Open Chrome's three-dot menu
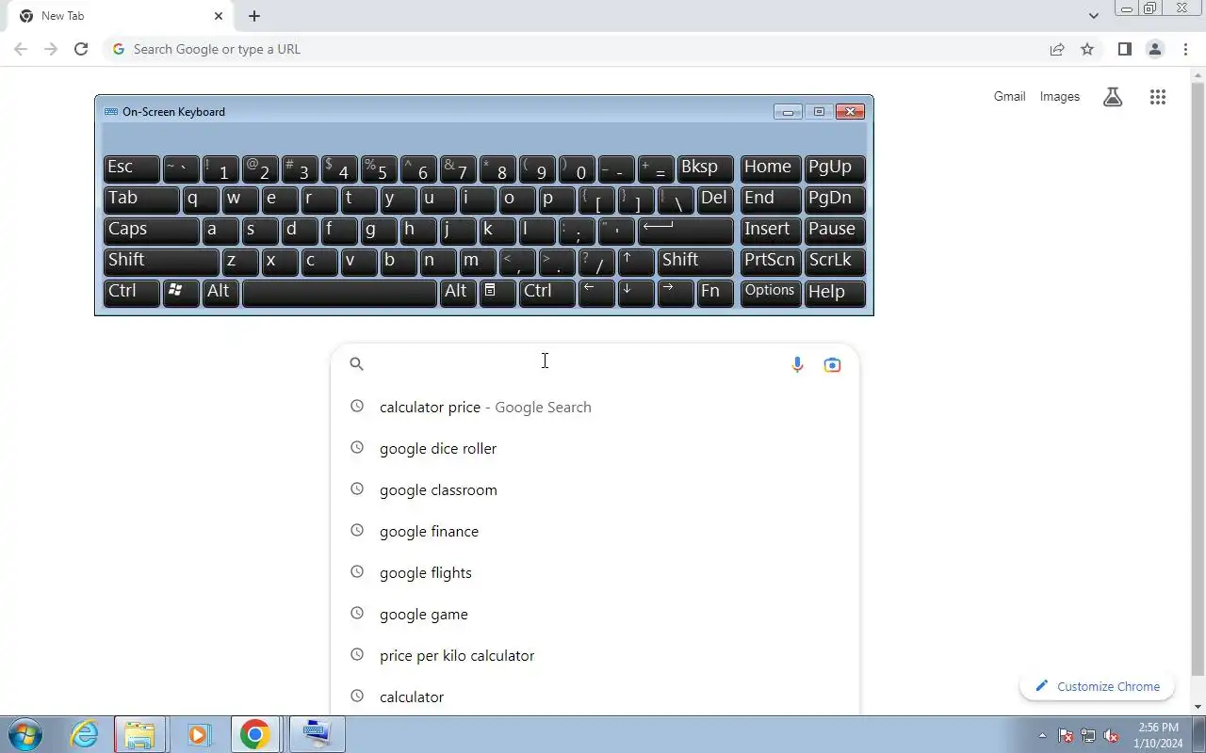Viewport: 1206px width, 753px height. pyautogui.click(x=1185, y=49)
